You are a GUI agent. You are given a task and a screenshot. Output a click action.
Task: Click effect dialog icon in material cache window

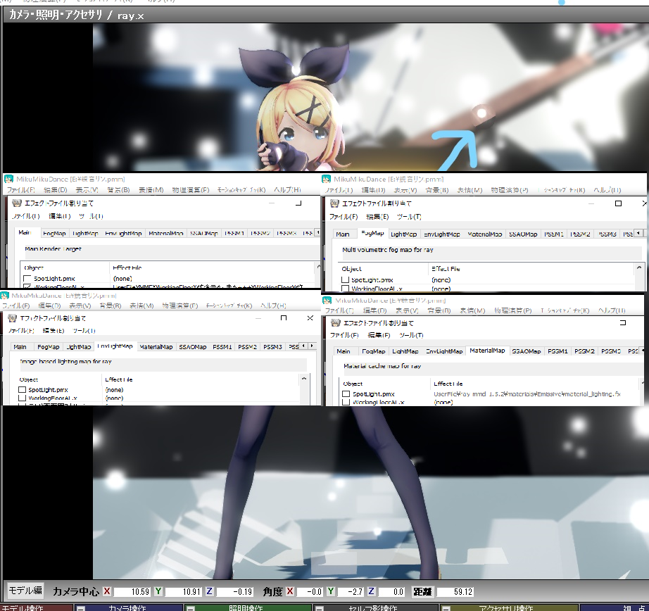(x=336, y=323)
